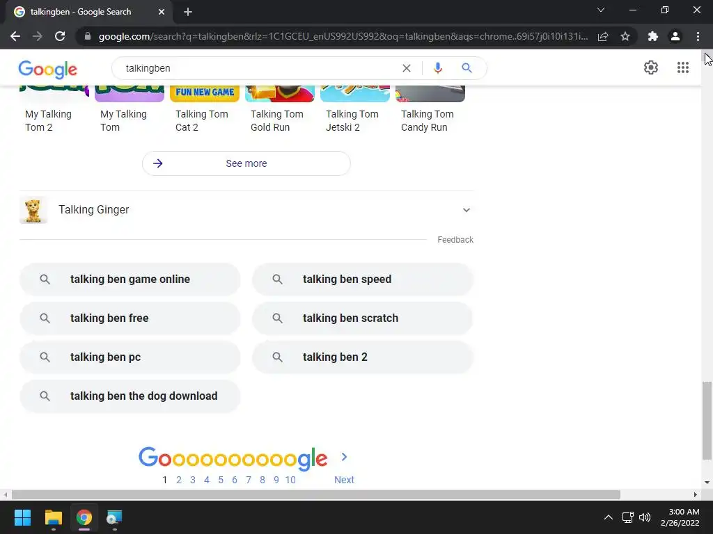Screen dimensions: 713x534
Task: Search for talking ben speed
Action: [x=363, y=280]
